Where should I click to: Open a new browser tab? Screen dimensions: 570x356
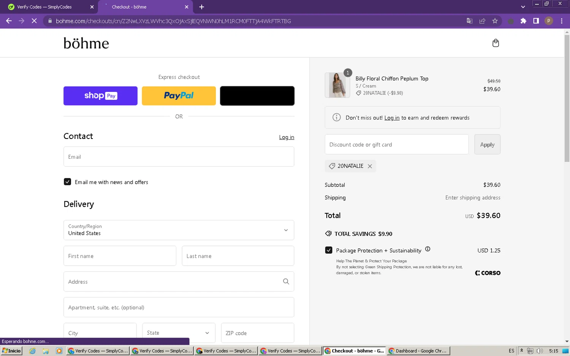tap(201, 7)
